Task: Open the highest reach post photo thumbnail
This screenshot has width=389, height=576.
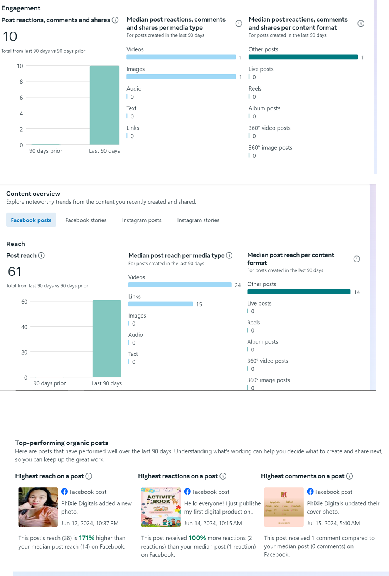Action: coord(38,507)
